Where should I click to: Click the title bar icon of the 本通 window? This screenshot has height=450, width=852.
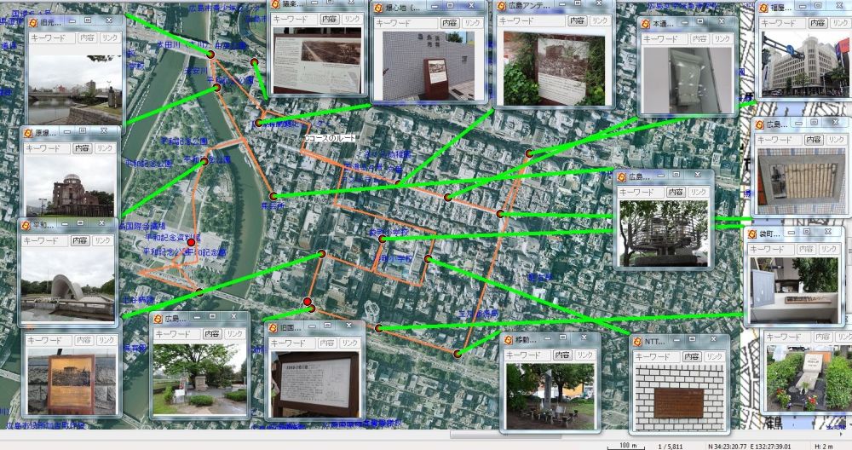point(647,25)
